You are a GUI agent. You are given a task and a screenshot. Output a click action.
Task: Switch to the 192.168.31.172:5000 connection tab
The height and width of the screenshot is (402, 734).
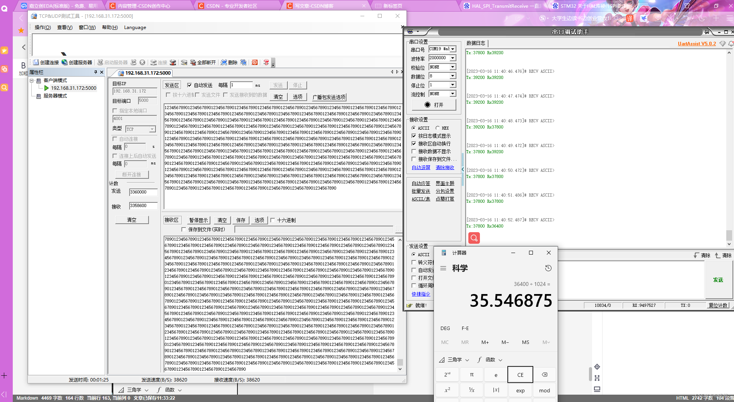pyautogui.click(x=144, y=73)
